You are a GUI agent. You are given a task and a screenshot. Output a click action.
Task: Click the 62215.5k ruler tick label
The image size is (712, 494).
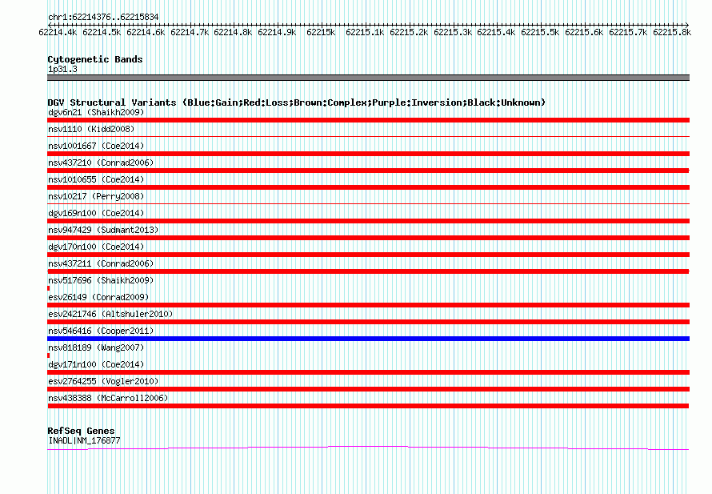pos(540,32)
